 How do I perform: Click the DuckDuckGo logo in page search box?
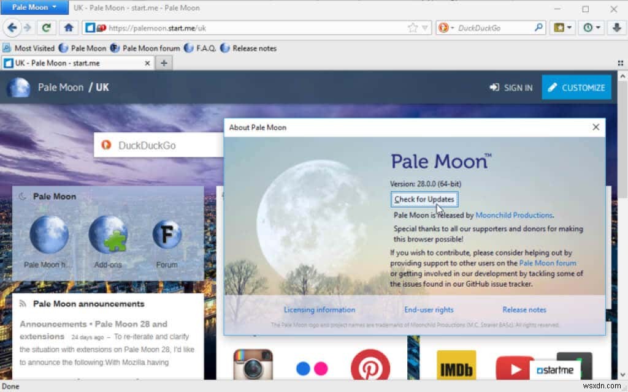105,145
